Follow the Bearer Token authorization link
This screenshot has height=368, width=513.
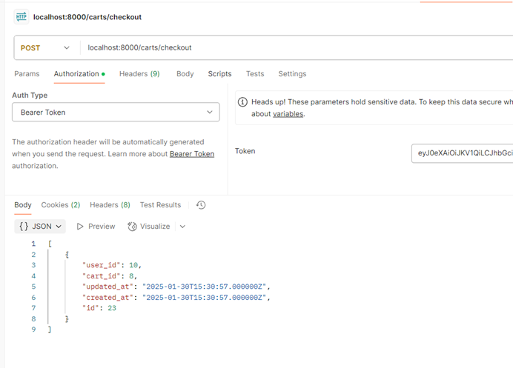click(x=192, y=154)
